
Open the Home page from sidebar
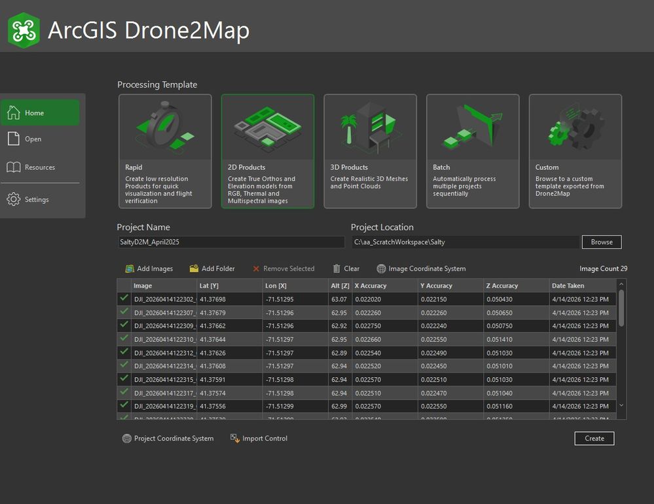click(40, 112)
